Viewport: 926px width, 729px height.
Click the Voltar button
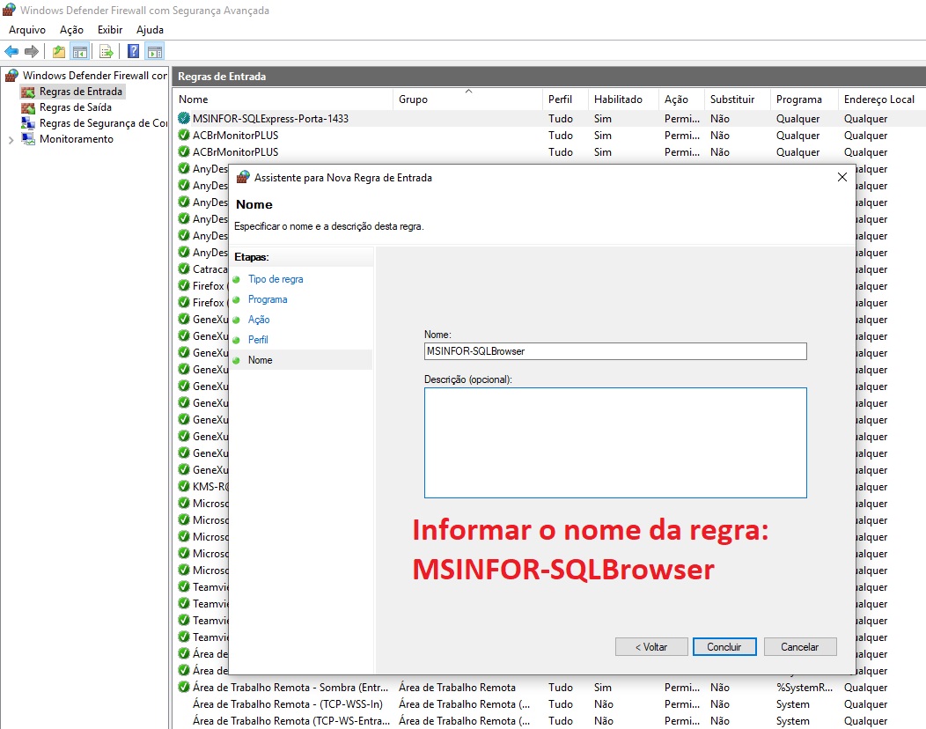coord(651,647)
